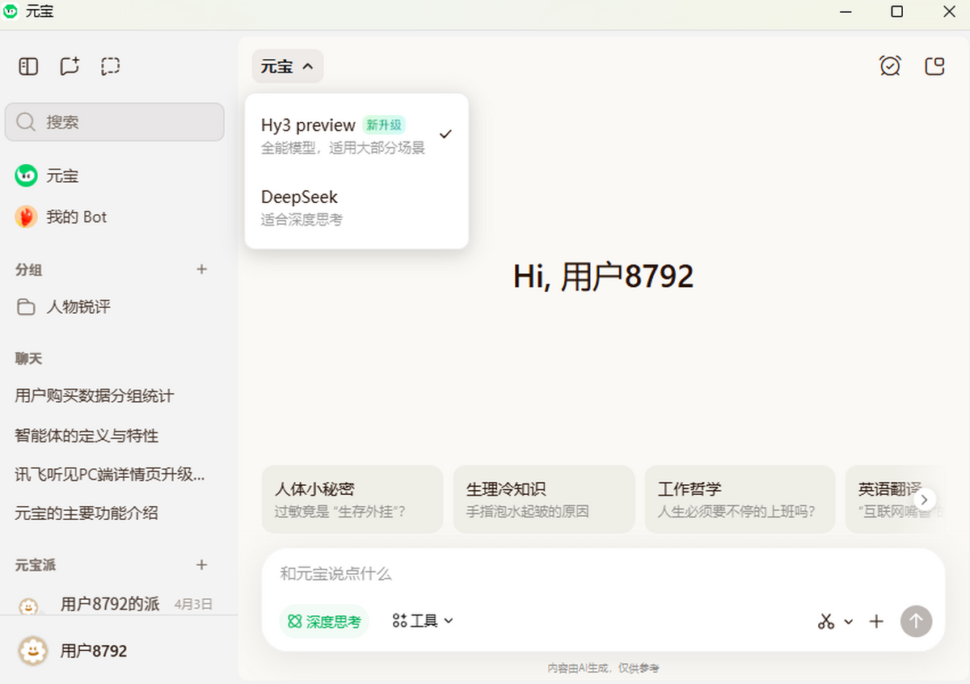Click the 4月3日 date label
Viewport: 970px width, 684px height.
[193, 604]
